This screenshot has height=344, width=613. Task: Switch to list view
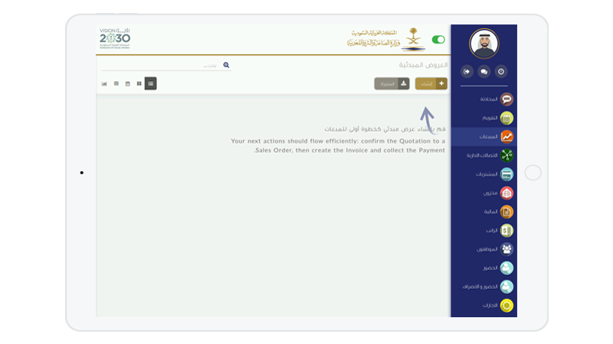[150, 83]
